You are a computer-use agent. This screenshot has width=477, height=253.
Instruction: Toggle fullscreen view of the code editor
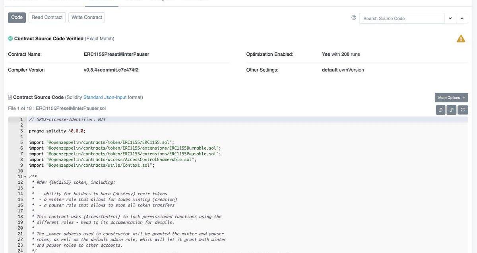pos(463,110)
